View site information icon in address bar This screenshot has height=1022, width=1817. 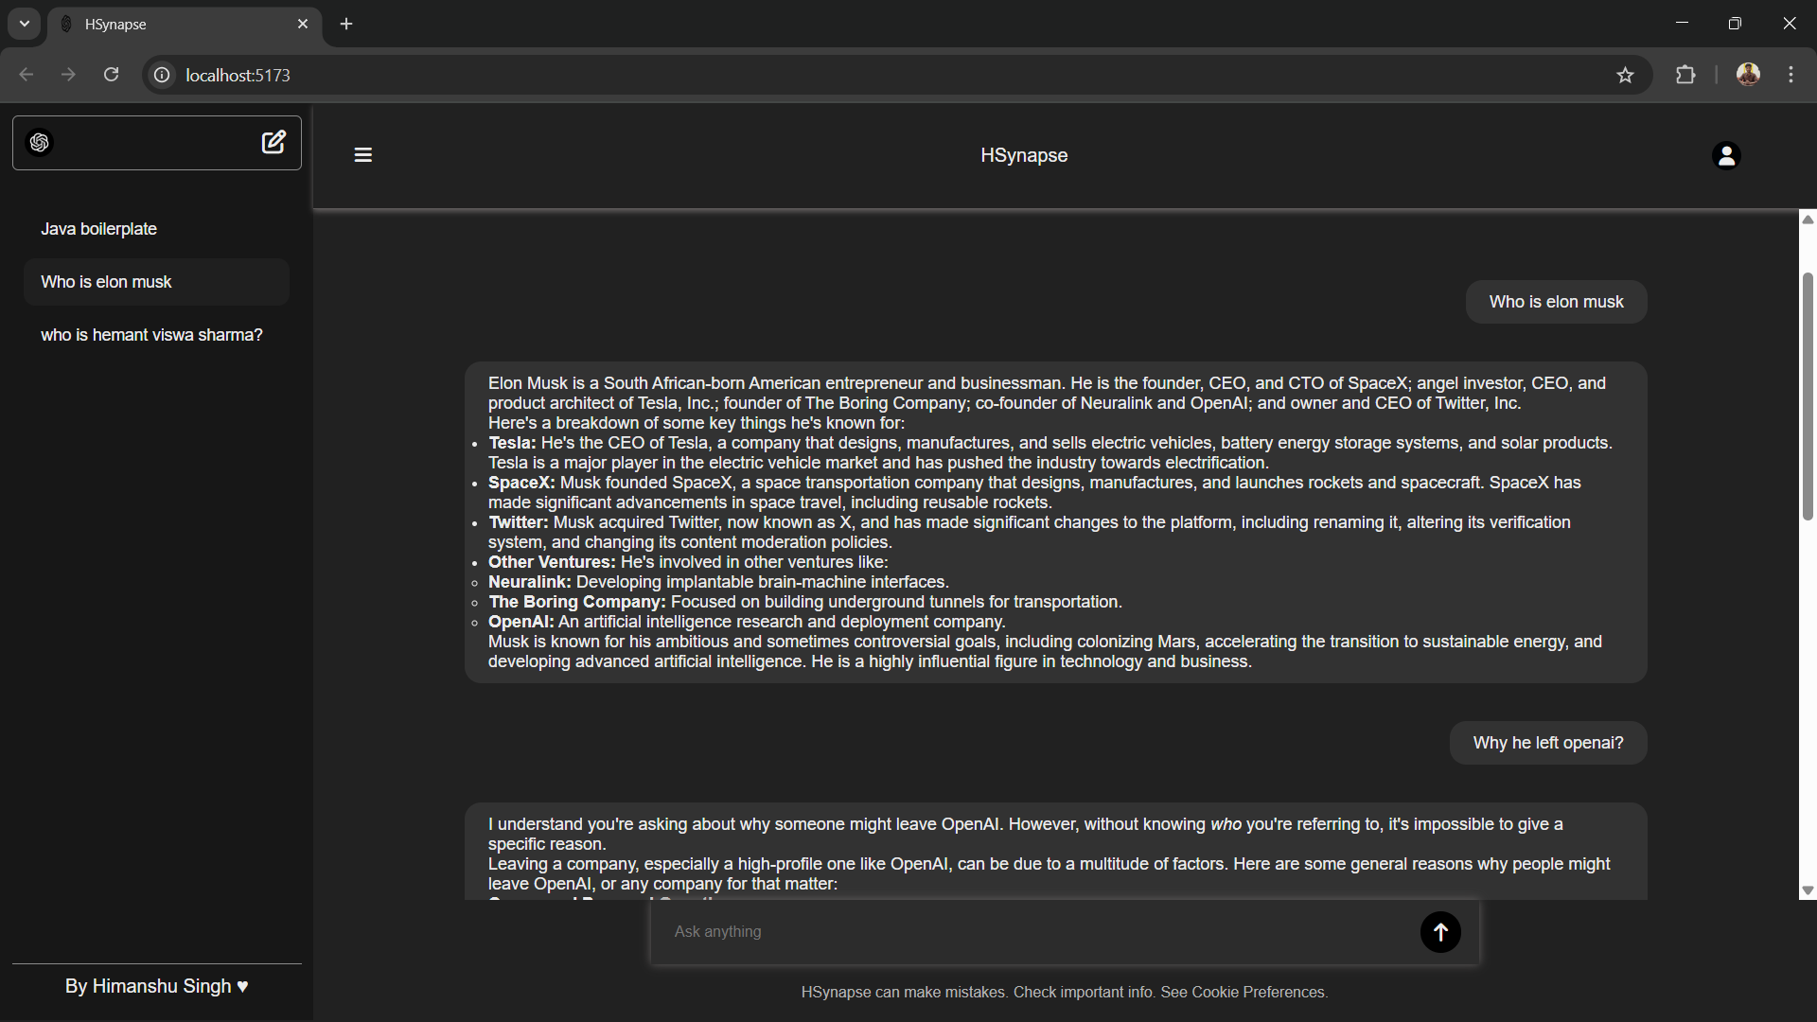163,76
